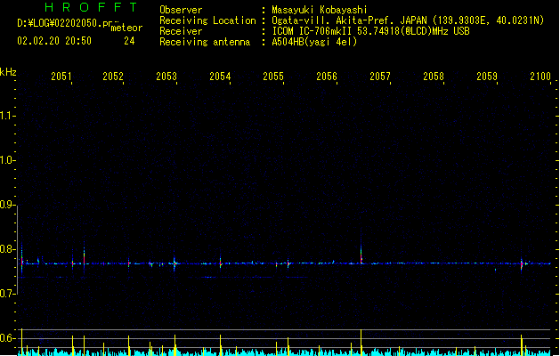Click the HROFFT title text
Image resolution: width=560 pixels, height=356 pixels.
click(91, 7)
